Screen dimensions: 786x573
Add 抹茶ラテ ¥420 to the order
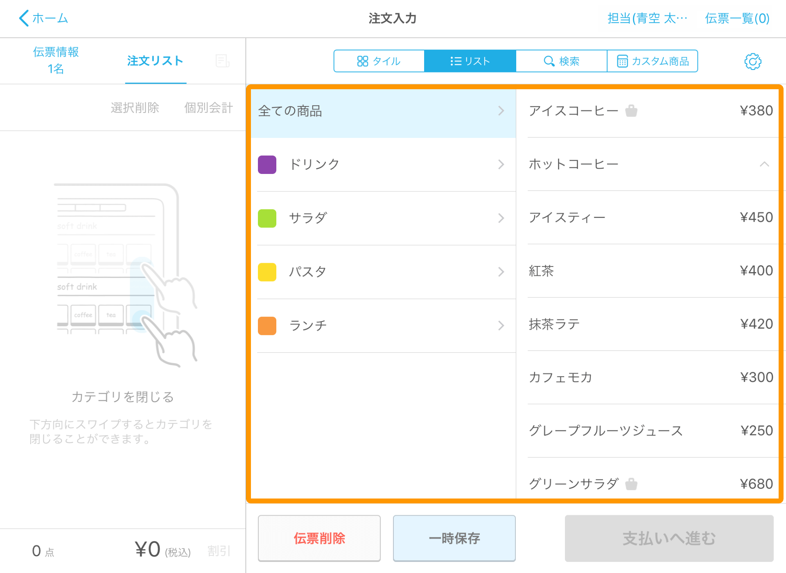[650, 324]
